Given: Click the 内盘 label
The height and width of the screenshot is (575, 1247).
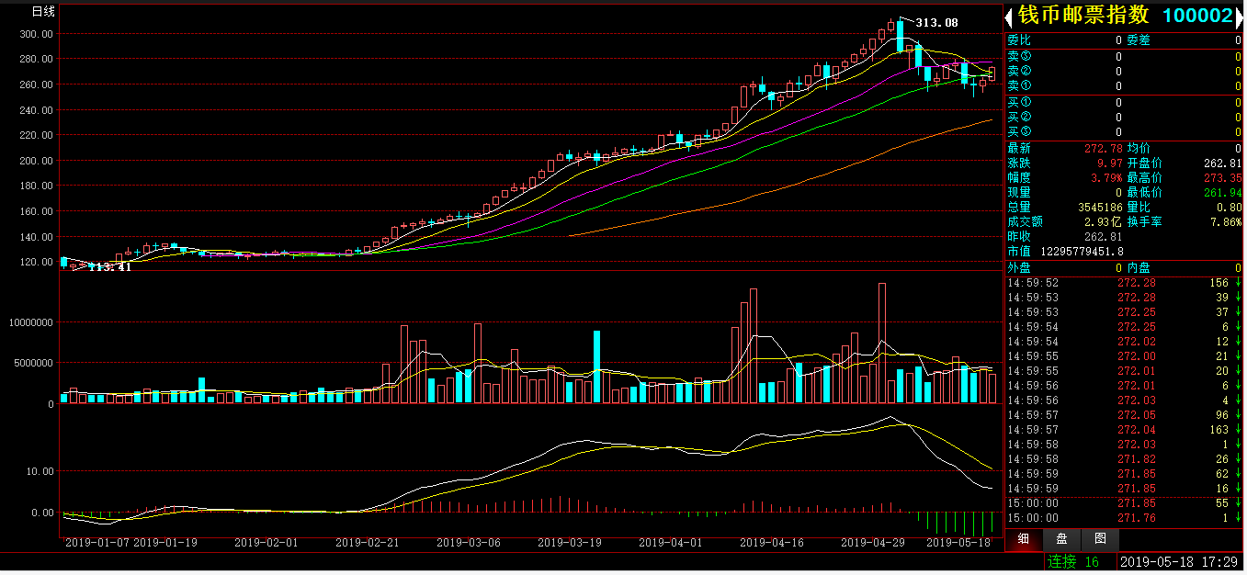Looking at the screenshot, I should 1139,267.
